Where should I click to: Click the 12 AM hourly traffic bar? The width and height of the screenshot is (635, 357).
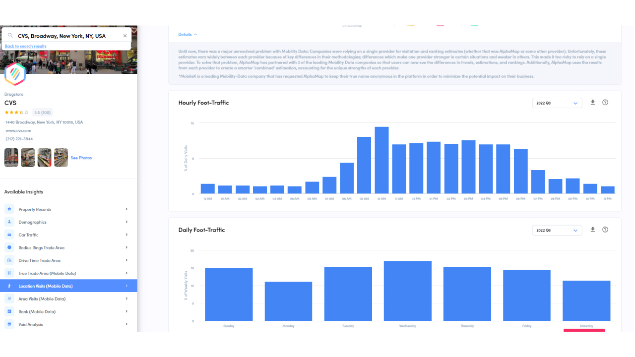208,189
